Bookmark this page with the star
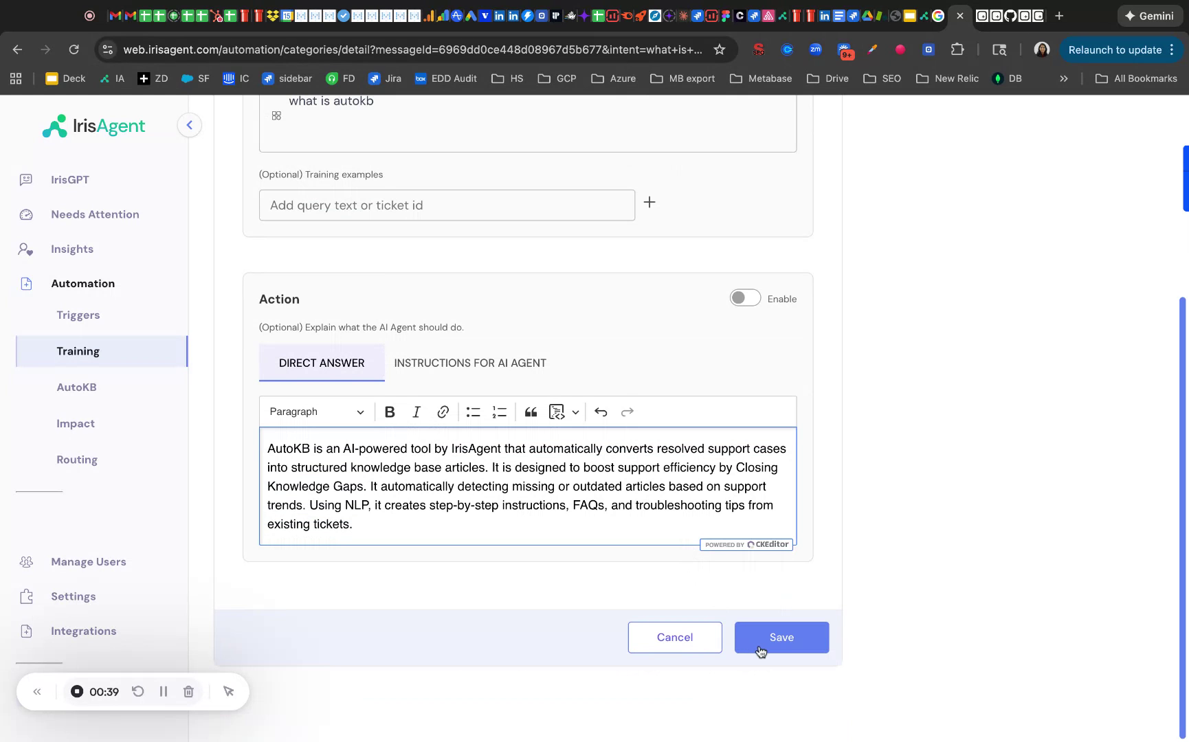 [x=720, y=49]
